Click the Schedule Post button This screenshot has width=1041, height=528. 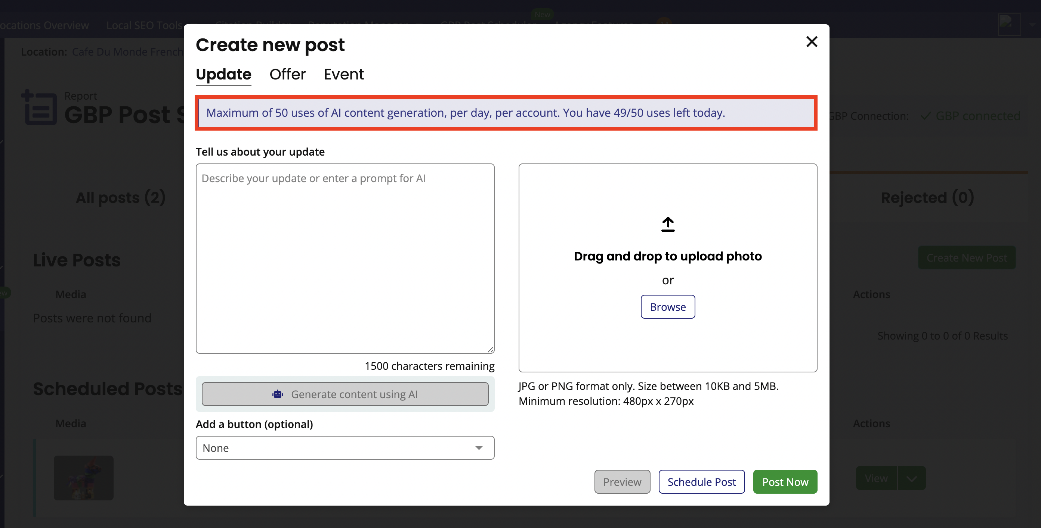tap(702, 482)
